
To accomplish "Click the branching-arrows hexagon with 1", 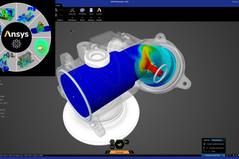I will (127, 142).
